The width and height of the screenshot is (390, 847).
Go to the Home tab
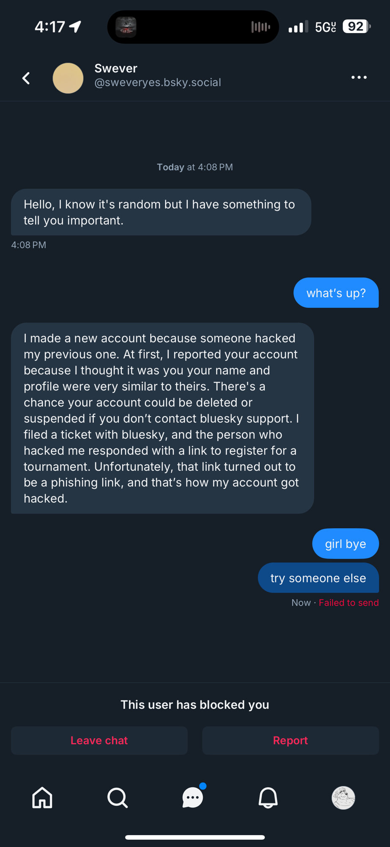pyautogui.click(x=42, y=798)
